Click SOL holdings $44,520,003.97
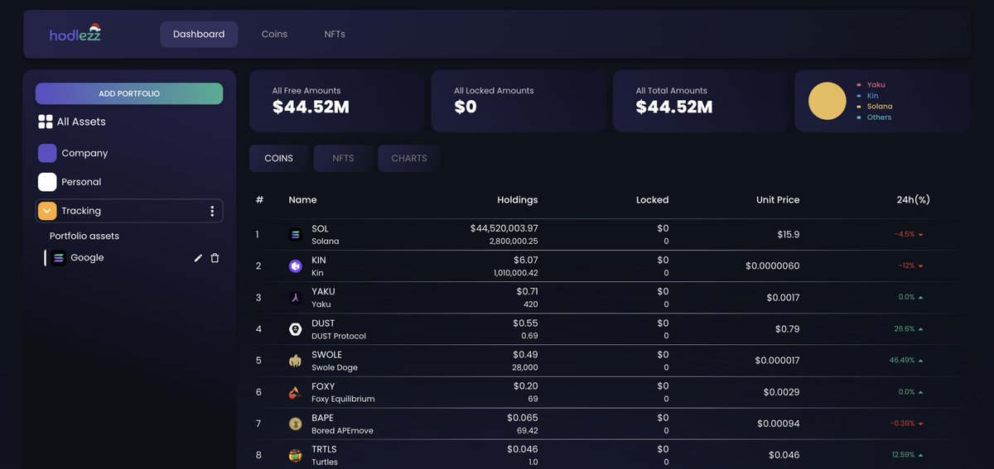Screen dimensions: 994x469 (504, 228)
